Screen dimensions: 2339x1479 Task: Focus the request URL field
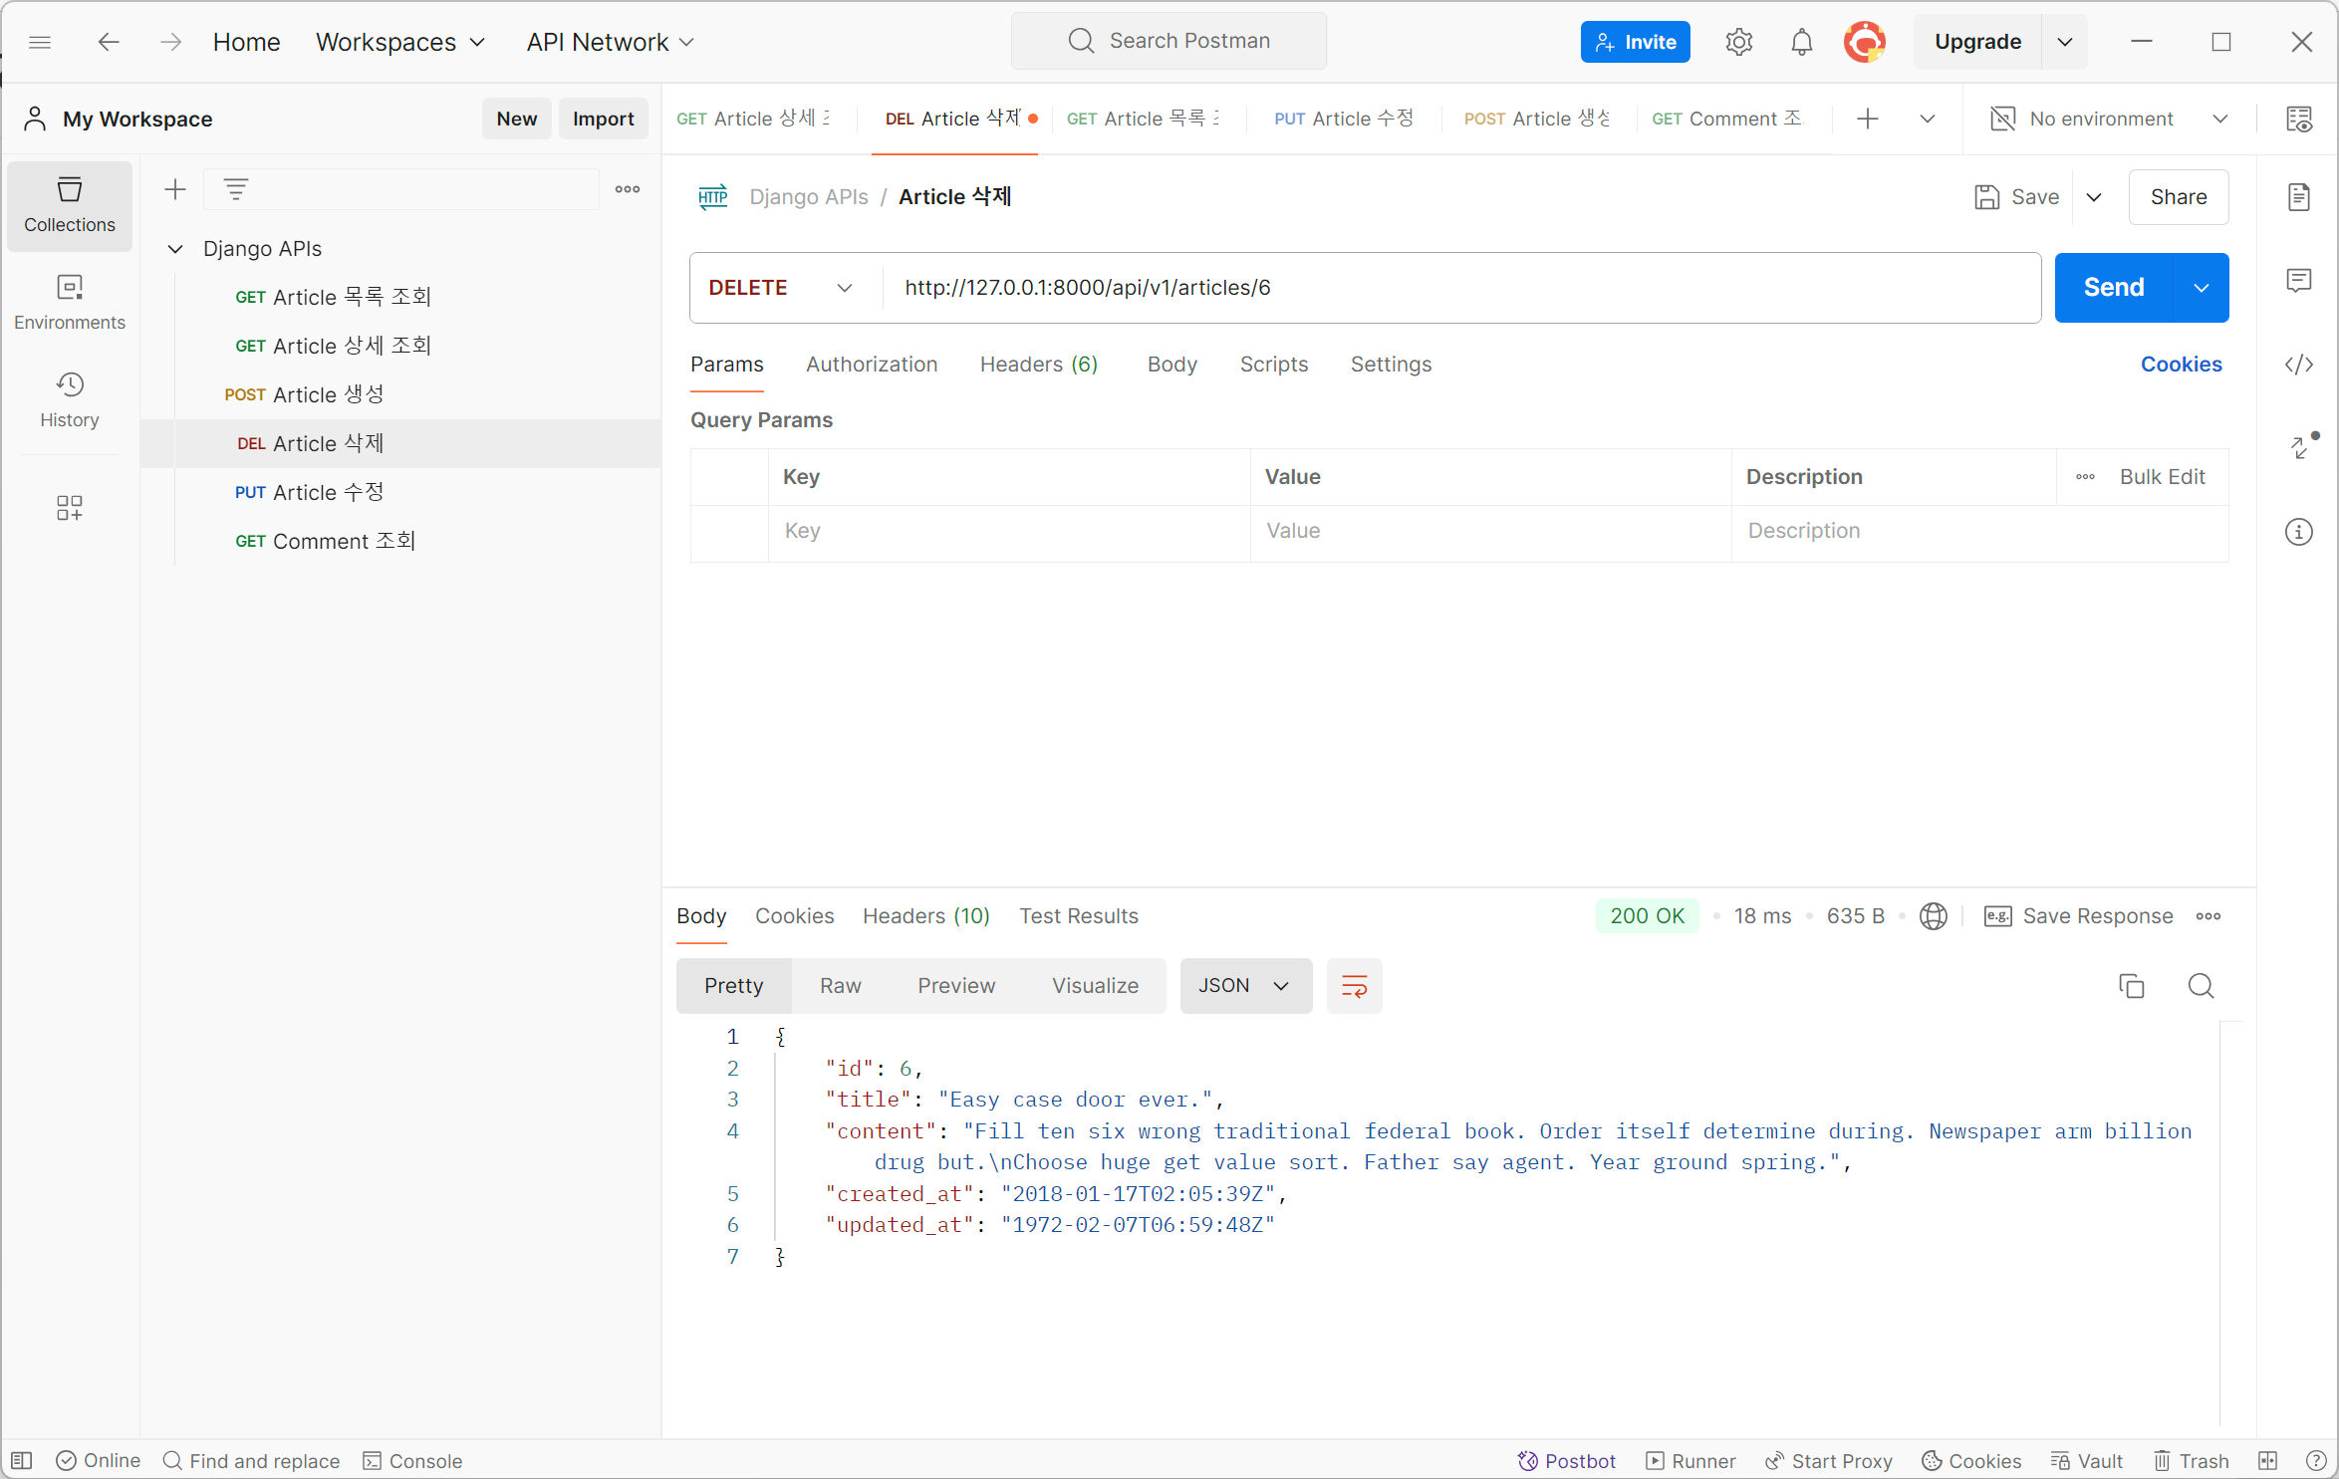point(1461,288)
